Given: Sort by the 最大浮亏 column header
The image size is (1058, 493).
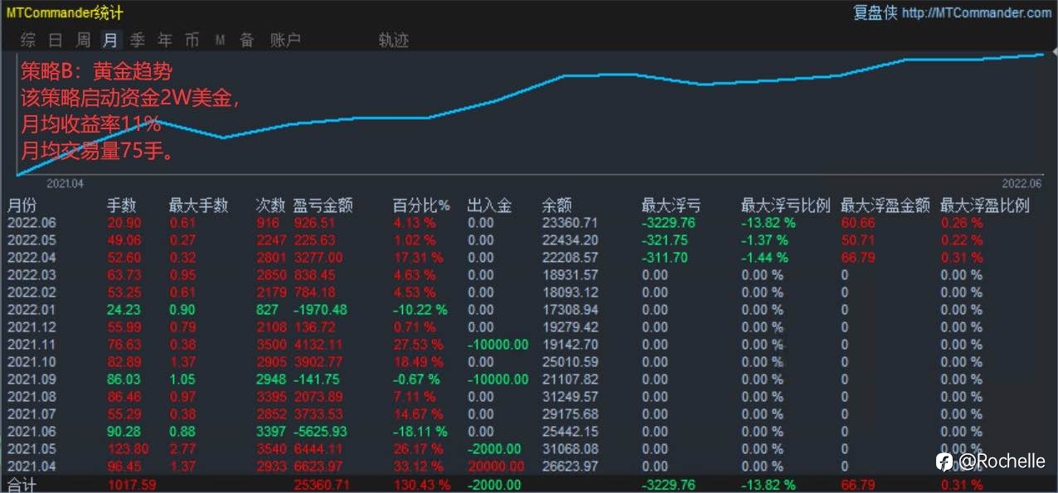Looking at the screenshot, I should click(671, 205).
